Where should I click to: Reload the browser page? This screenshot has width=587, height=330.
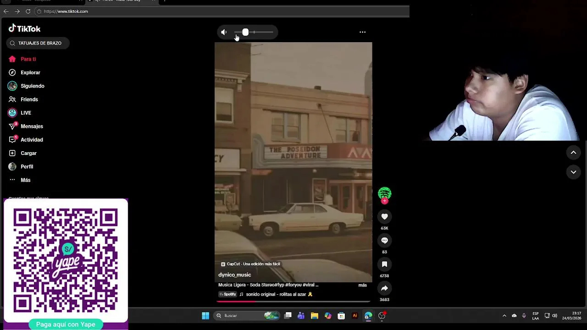(x=28, y=11)
